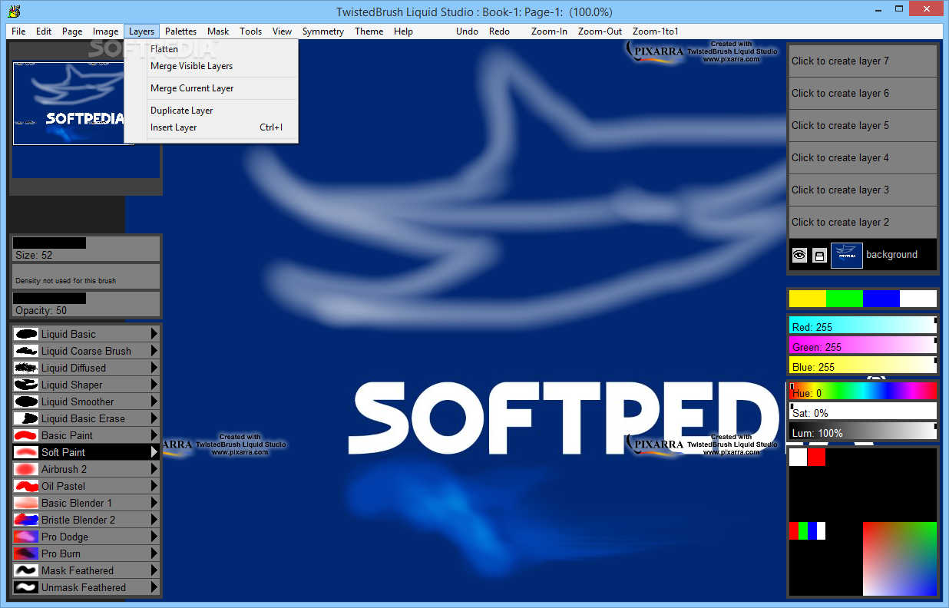949x608 pixels.
Task: Click Merge Current Layer menu entry
Action: pyautogui.click(x=211, y=88)
